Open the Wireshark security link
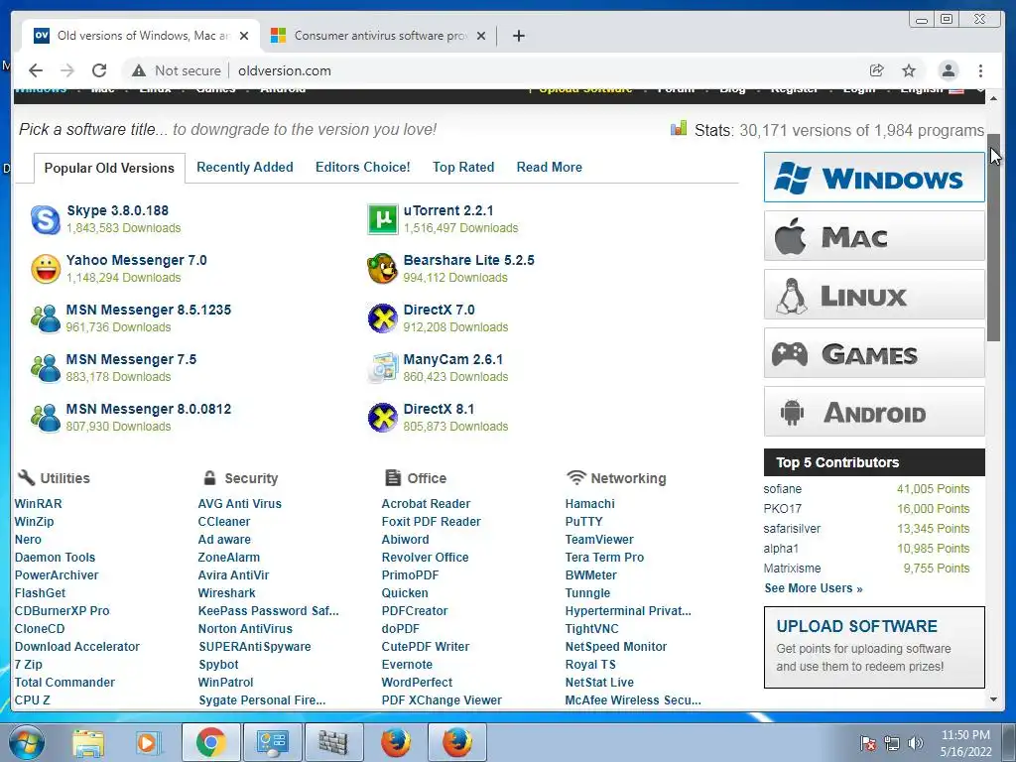 point(227,593)
